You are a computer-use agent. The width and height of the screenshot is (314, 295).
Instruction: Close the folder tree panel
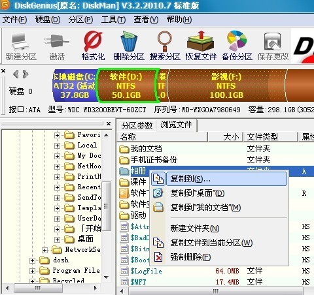pos(109,124)
